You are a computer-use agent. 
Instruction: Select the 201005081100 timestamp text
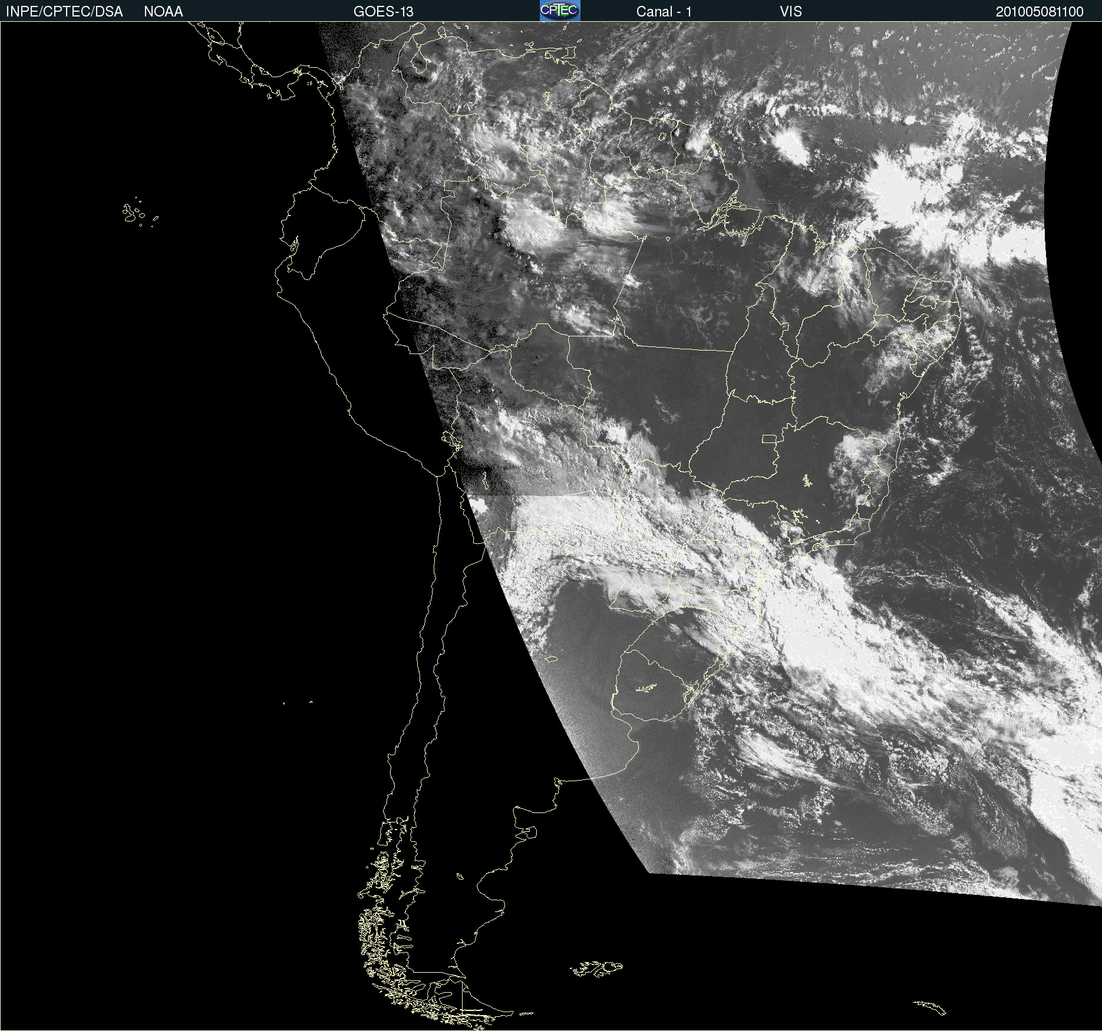[1040, 12]
